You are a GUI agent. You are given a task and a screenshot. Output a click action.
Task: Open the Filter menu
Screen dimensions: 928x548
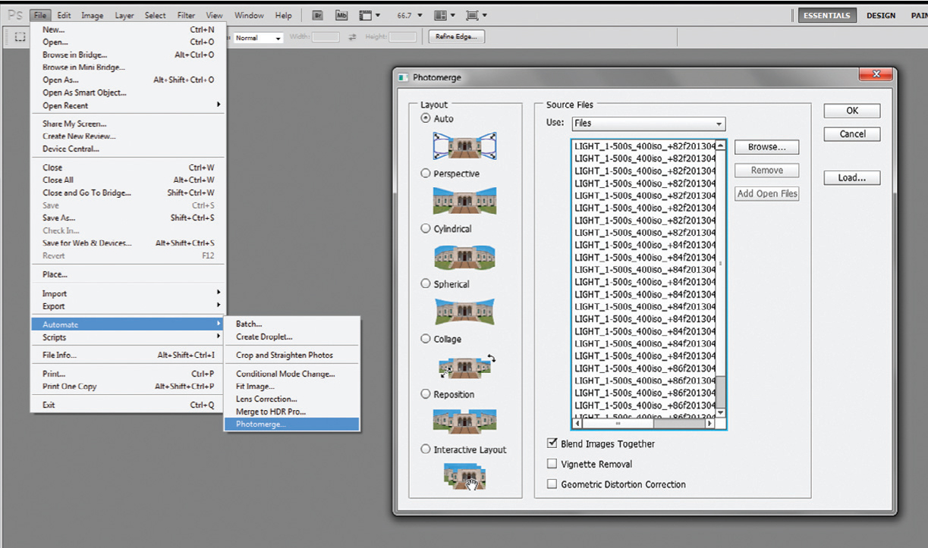tap(186, 15)
